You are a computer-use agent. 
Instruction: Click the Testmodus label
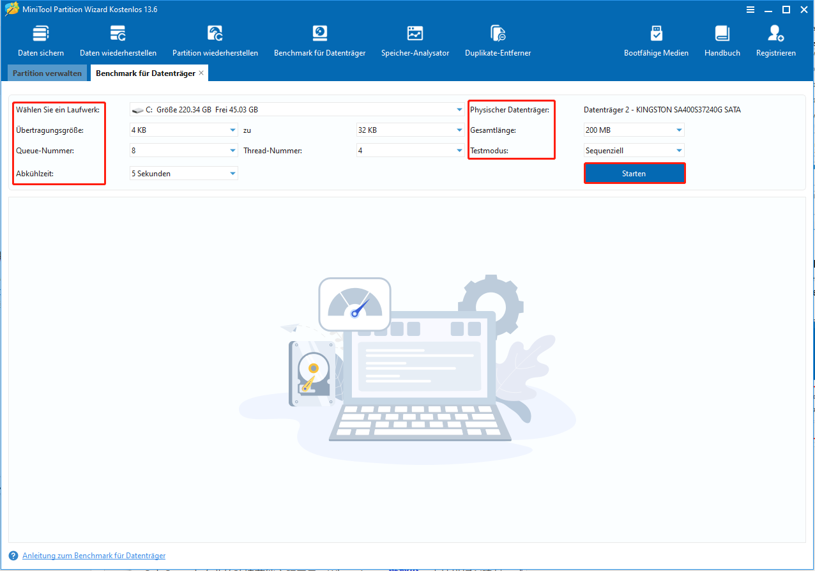pyautogui.click(x=489, y=151)
